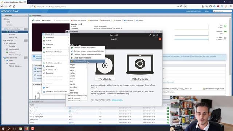233x131 pixels.
Task: Choose Renommer in the context menu
Action: tap(56, 73)
